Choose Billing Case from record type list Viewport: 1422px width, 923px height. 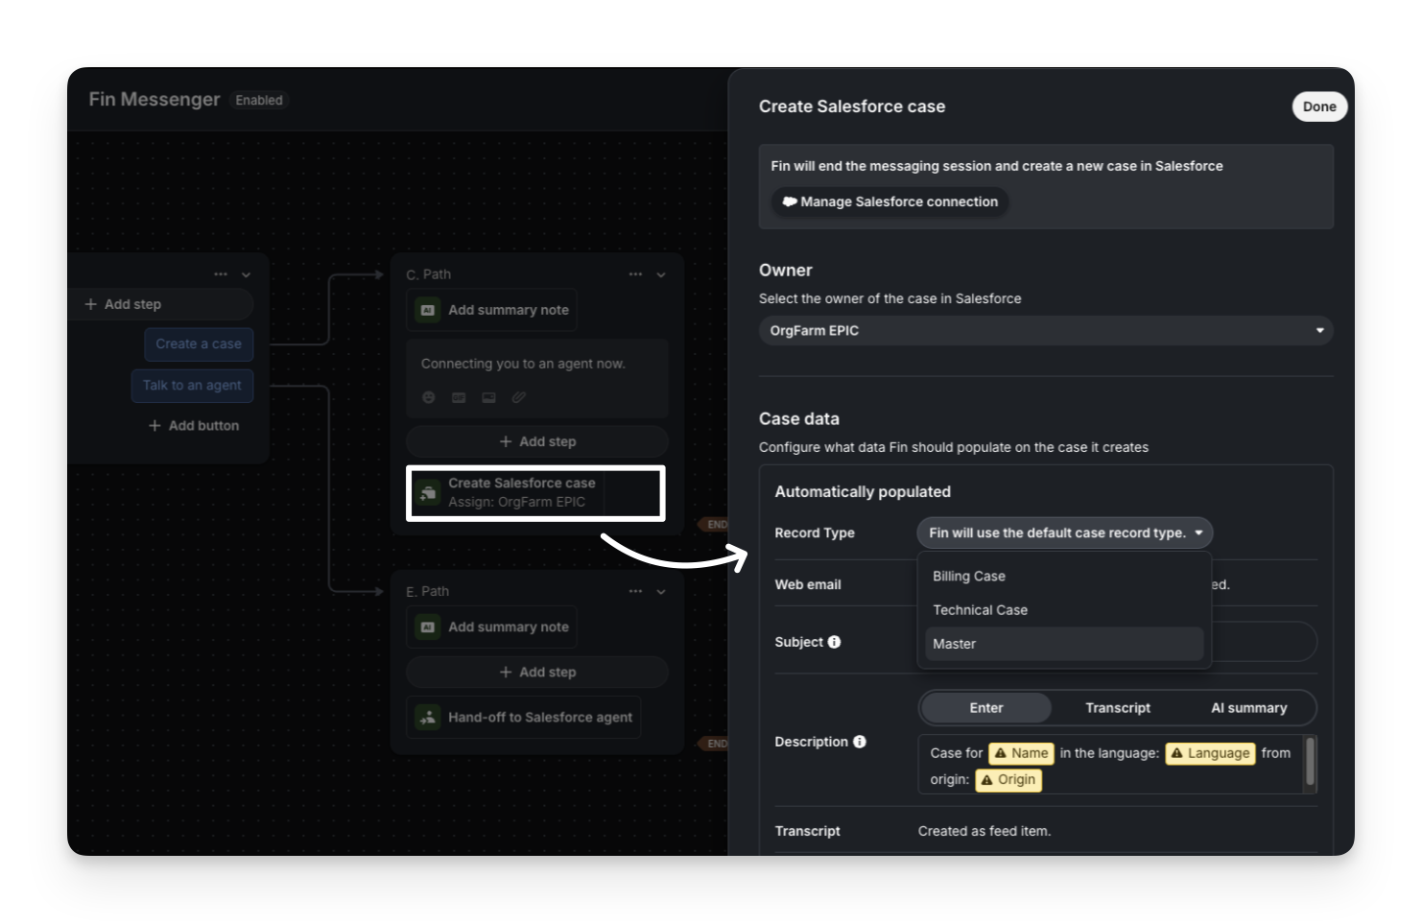(969, 576)
